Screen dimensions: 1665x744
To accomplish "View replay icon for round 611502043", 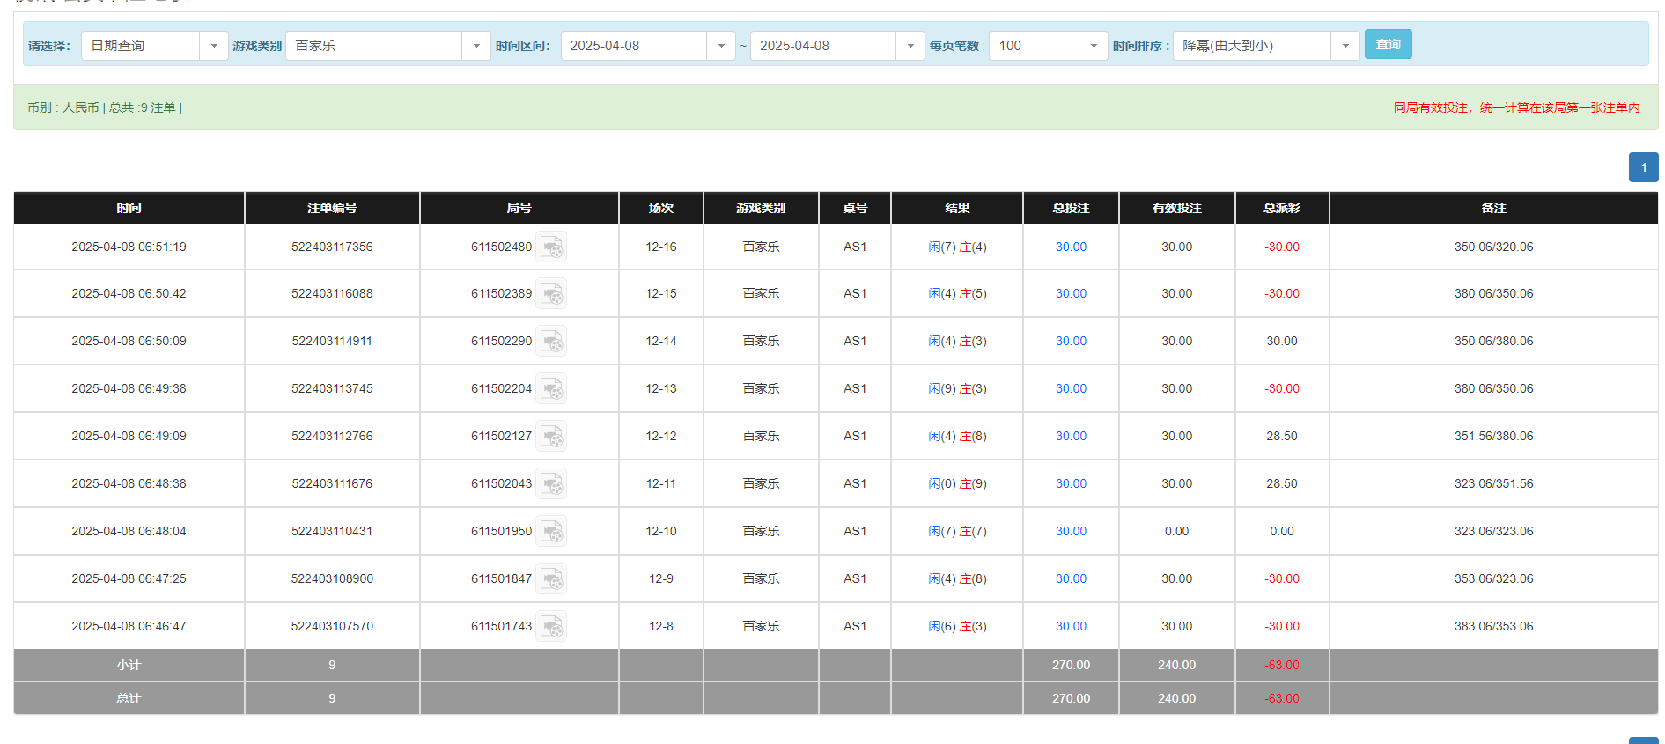I will click(x=551, y=484).
